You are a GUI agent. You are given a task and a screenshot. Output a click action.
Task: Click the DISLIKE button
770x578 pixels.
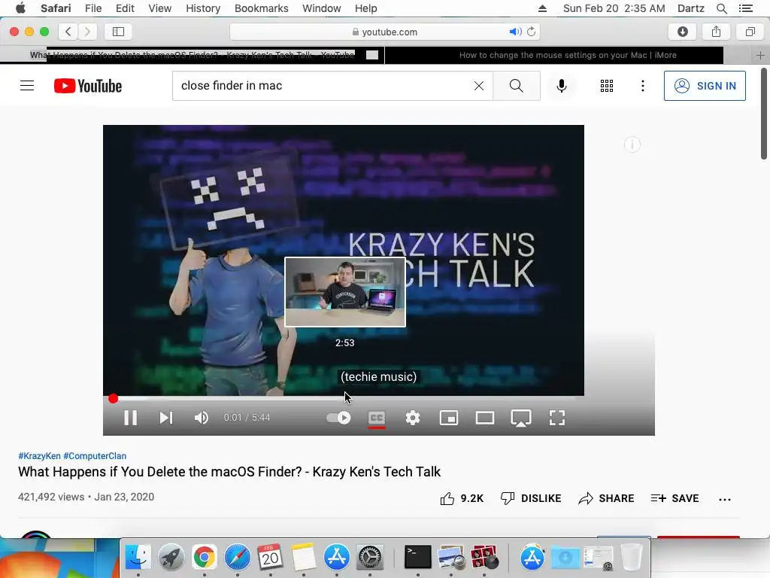[531, 498]
